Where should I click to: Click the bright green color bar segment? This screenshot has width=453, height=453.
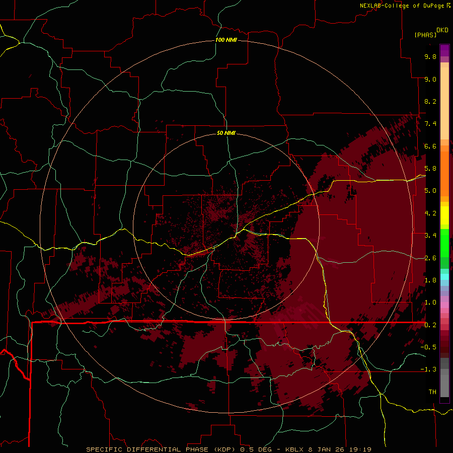coord(444,243)
